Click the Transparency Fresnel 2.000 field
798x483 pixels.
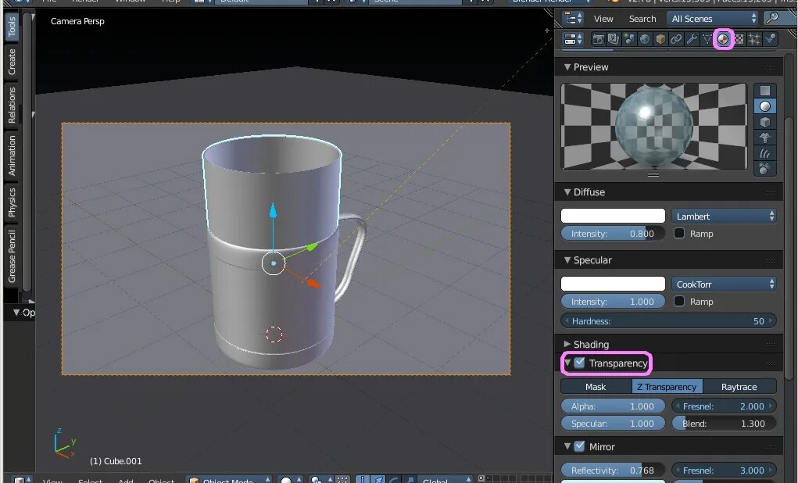[x=725, y=406]
